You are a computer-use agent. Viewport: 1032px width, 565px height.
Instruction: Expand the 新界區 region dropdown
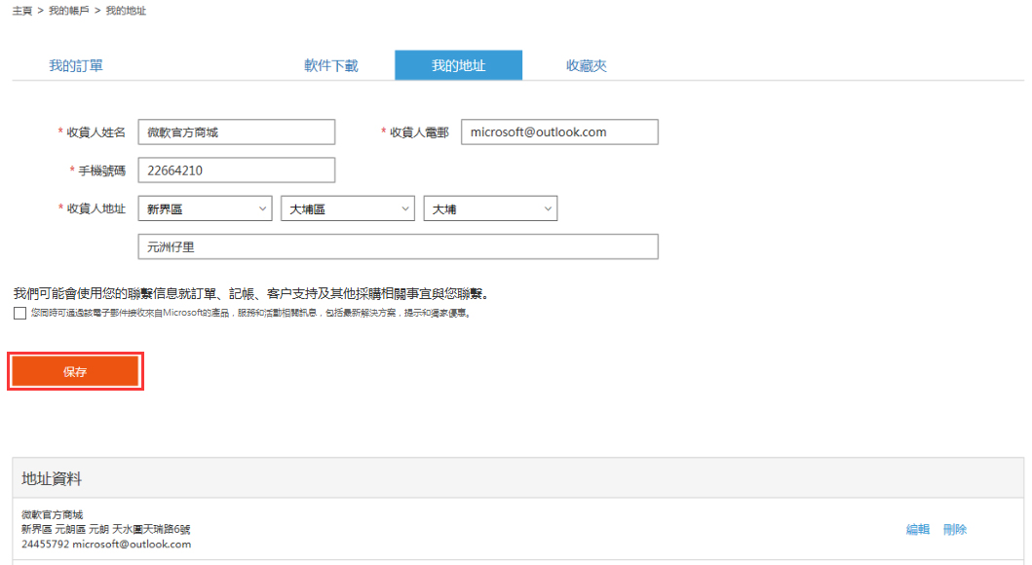click(206, 208)
